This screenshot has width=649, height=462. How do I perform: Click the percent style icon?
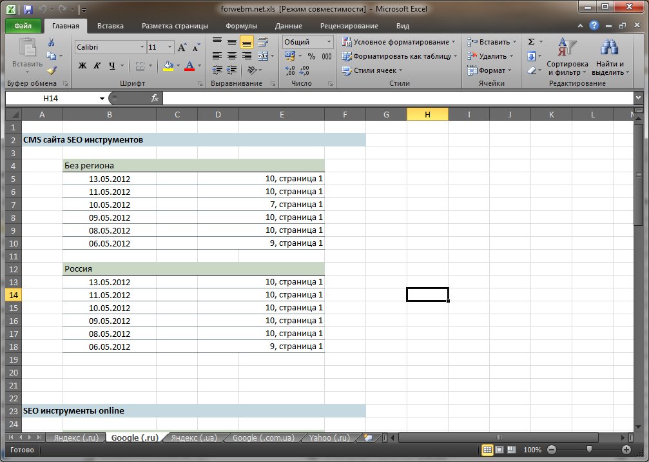click(x=311, y=56)
